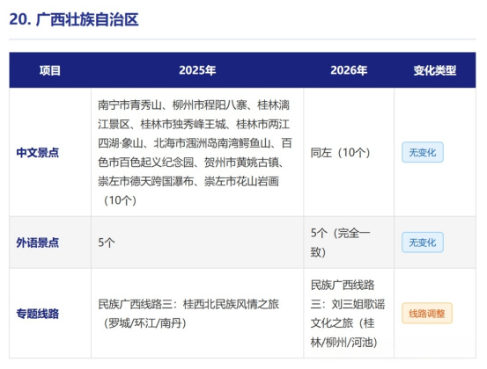Click the orange 线路调整 badge

click(x=427, y=314)
